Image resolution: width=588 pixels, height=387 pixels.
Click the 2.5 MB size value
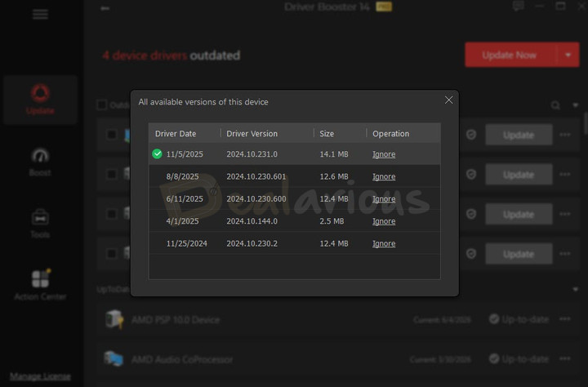332,221
